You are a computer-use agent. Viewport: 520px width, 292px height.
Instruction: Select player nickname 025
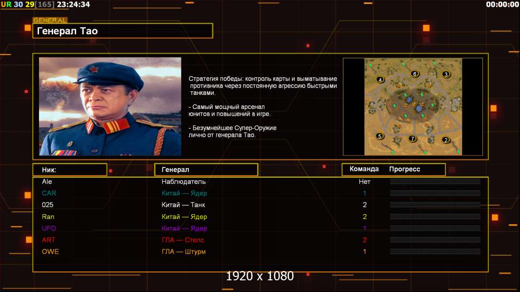(x=47, y=205)
